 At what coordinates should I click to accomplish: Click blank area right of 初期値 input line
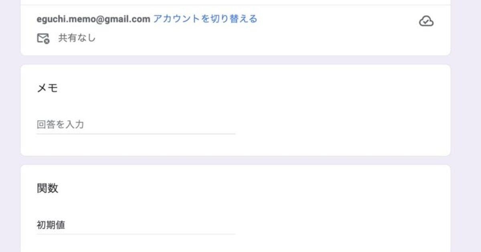(341, 225)
